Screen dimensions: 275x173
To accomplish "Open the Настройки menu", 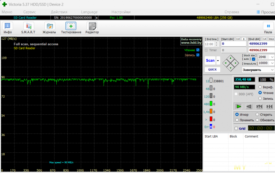I will 121,12.
